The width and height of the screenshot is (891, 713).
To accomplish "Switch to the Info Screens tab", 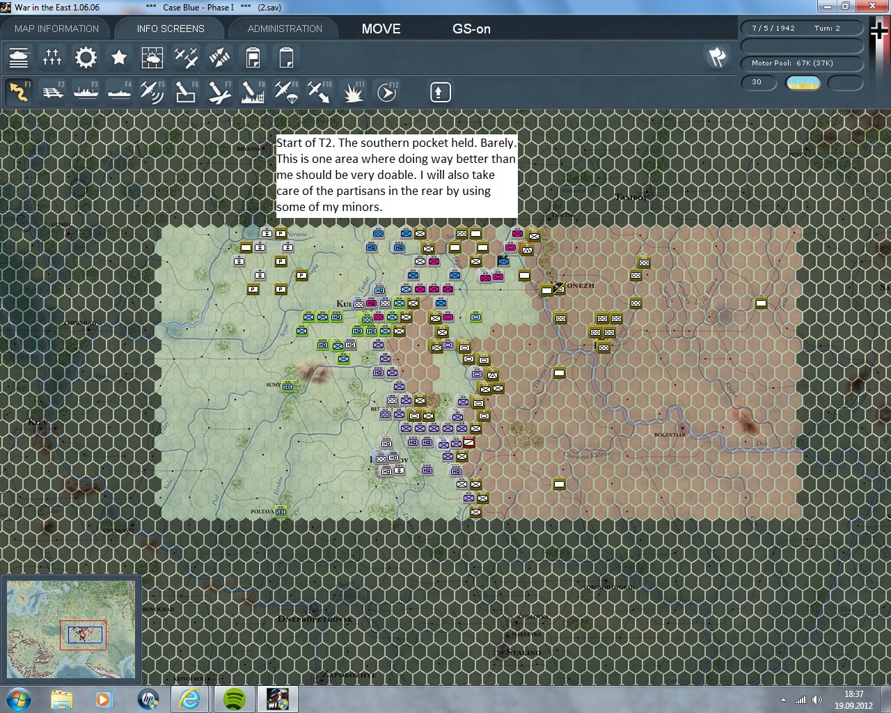I will coord(171,29).
